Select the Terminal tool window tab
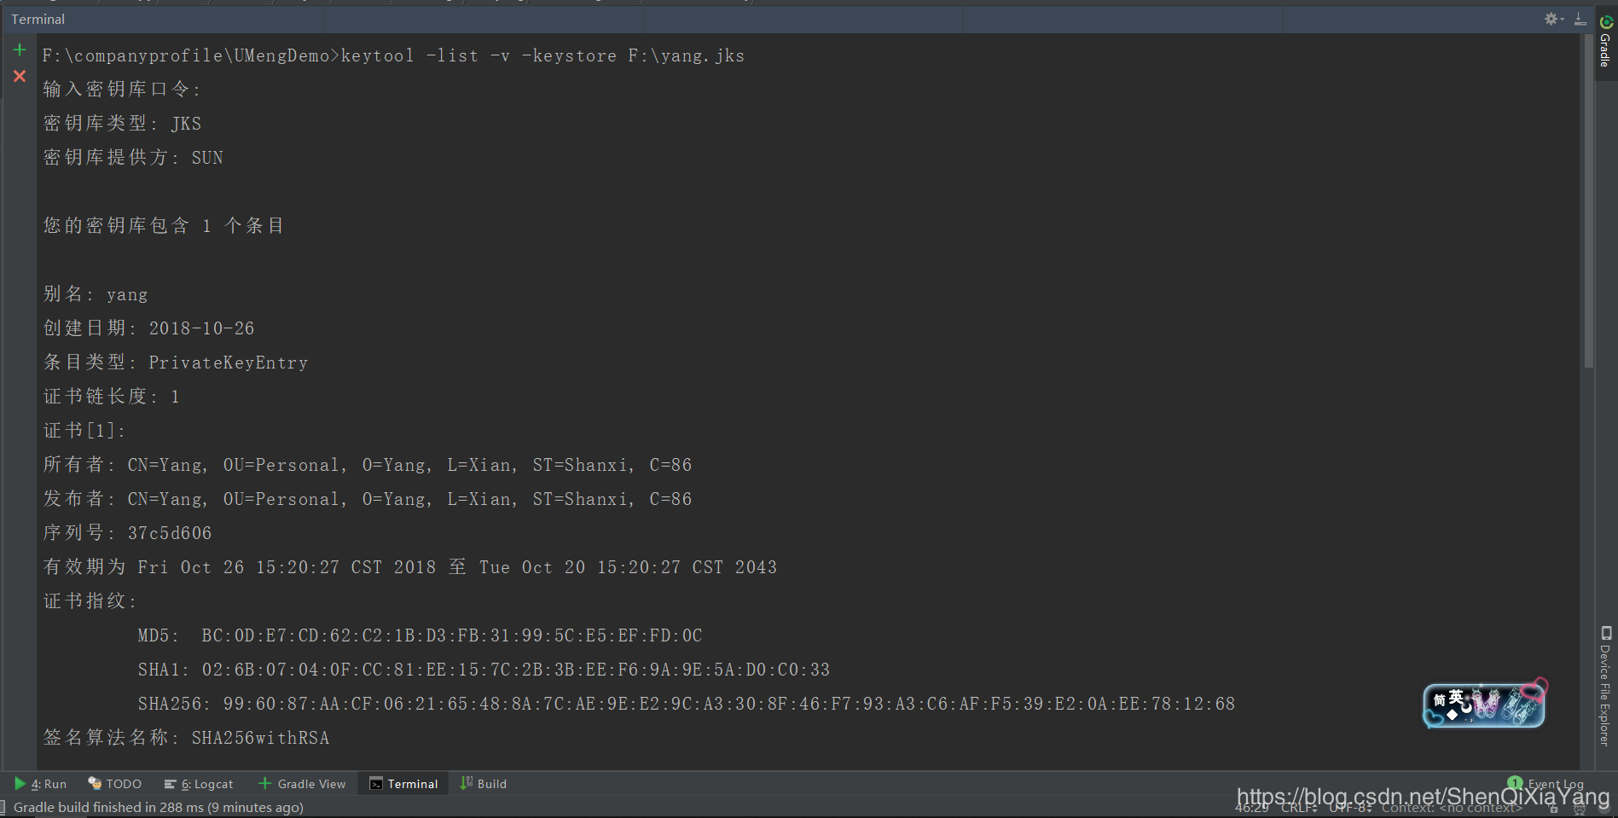 (x=404, y=784)
